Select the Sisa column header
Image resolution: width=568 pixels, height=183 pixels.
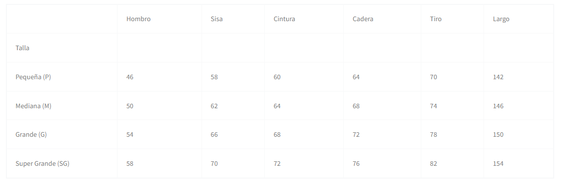coord(217,19)
